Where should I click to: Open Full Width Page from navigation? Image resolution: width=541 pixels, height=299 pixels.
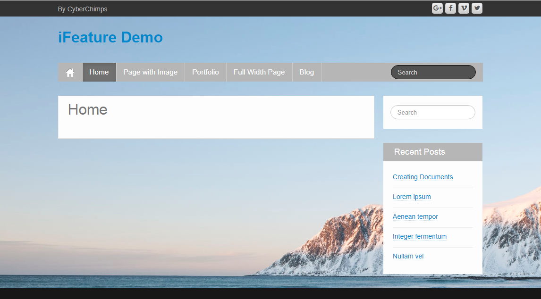pyautogui.click(x=259, y=72)
